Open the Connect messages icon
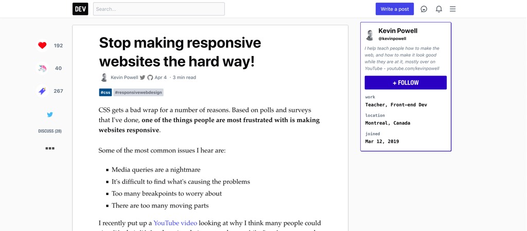 pyautogui.click(x=424, y=9)
